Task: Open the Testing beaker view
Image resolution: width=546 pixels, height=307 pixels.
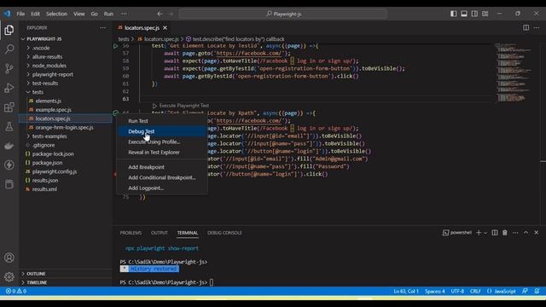Action: [x=9, y=127]
